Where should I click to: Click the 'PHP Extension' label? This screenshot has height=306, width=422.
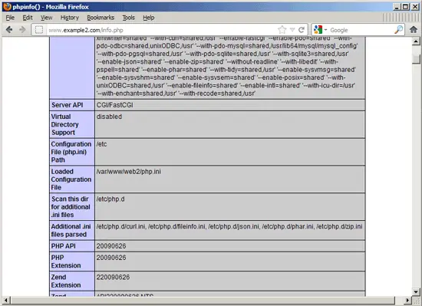72,262
